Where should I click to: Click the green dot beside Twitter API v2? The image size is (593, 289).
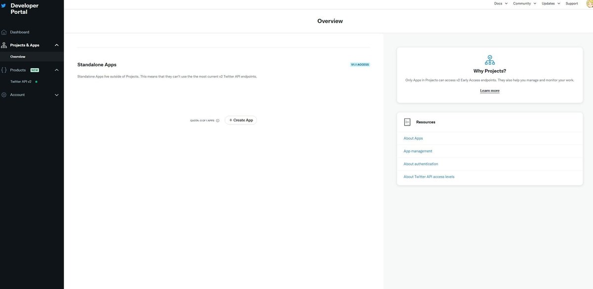point(36,82)
